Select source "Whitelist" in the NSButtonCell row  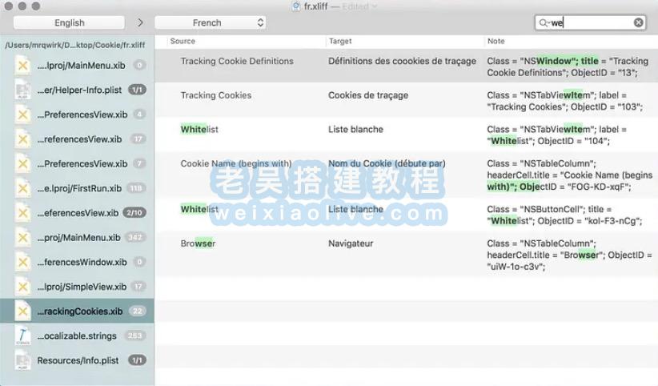[199, 209]
